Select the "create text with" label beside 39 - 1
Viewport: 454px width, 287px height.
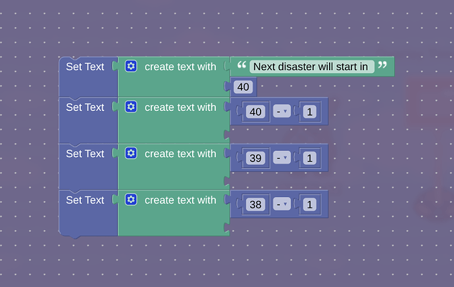180,154
